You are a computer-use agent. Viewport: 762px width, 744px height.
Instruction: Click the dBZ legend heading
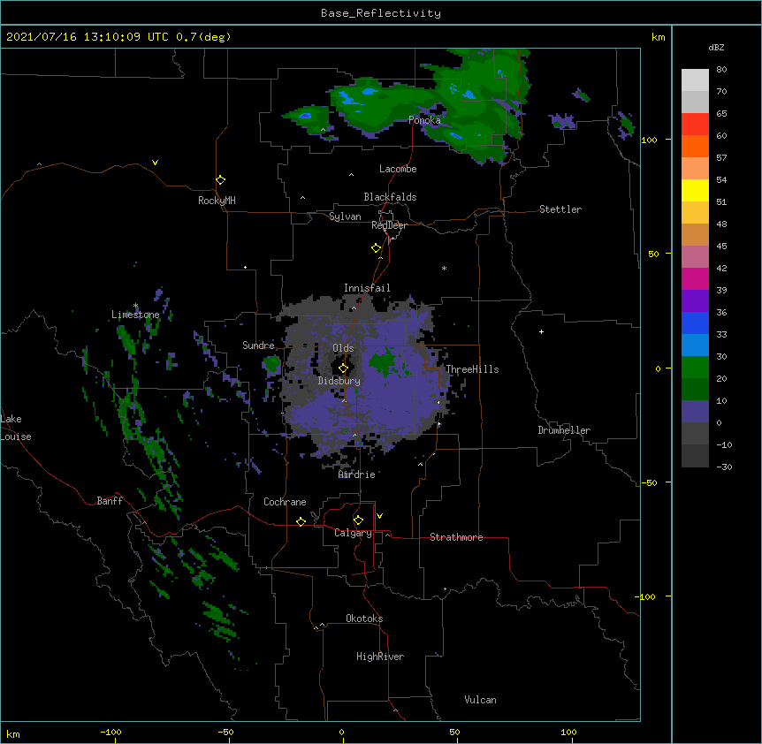point(716,47)
